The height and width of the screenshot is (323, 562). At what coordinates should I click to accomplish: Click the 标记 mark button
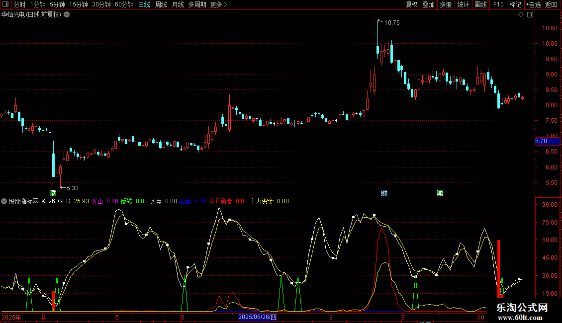pyautogui.click(x=515, y=4)
